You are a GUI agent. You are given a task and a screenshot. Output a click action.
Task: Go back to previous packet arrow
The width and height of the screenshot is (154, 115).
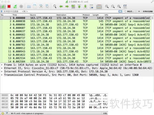61,6
